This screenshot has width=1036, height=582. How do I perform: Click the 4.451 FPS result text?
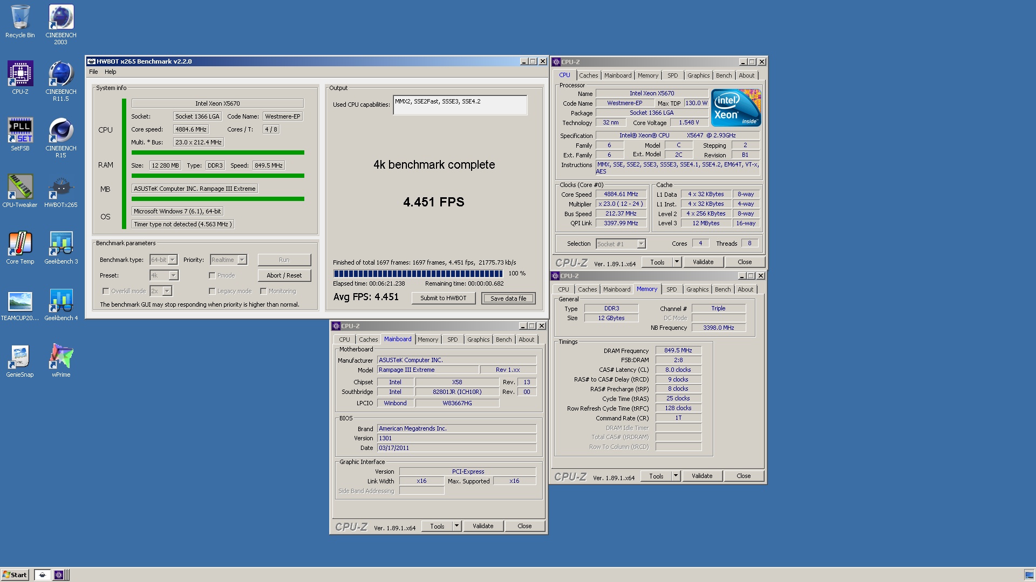click(434, 202)
